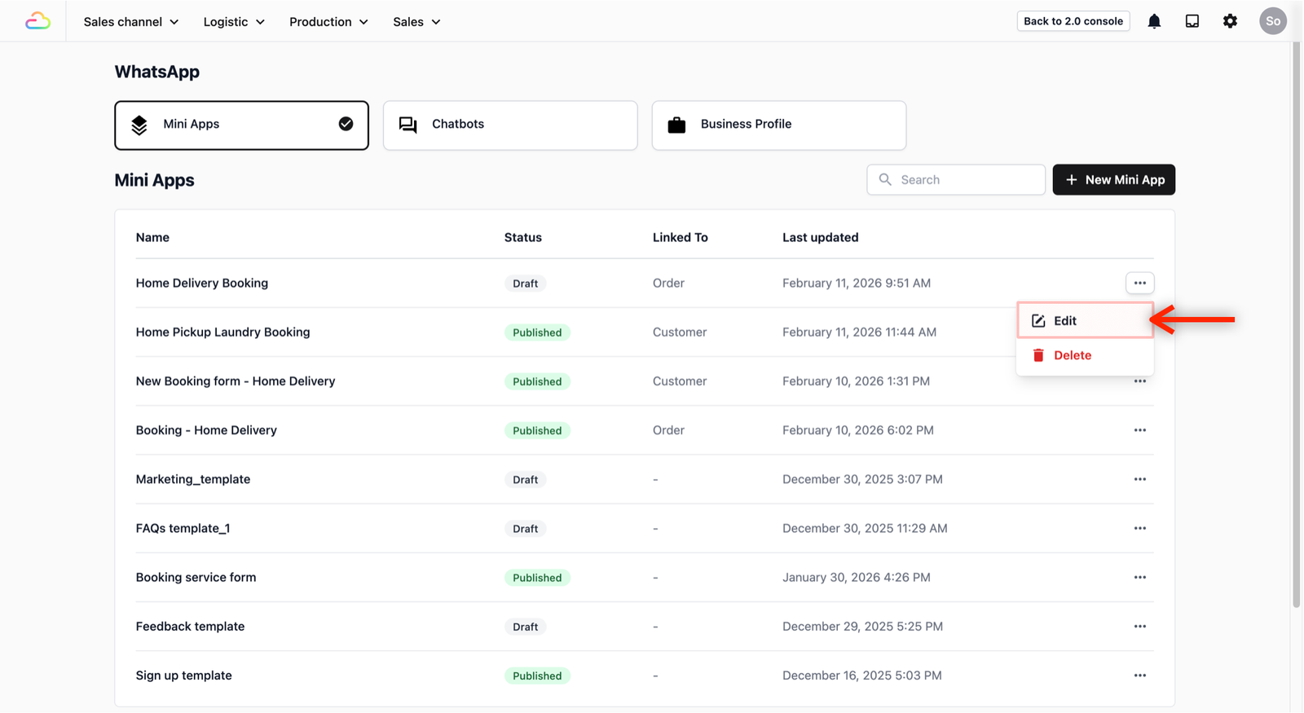This screenshot has height=713, width=1304.
Task: Open Sign up template name
Action: [x=183, y=675]
